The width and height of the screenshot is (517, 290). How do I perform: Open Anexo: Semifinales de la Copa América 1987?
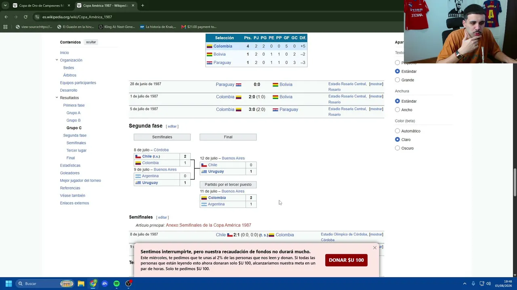[208, 225]
